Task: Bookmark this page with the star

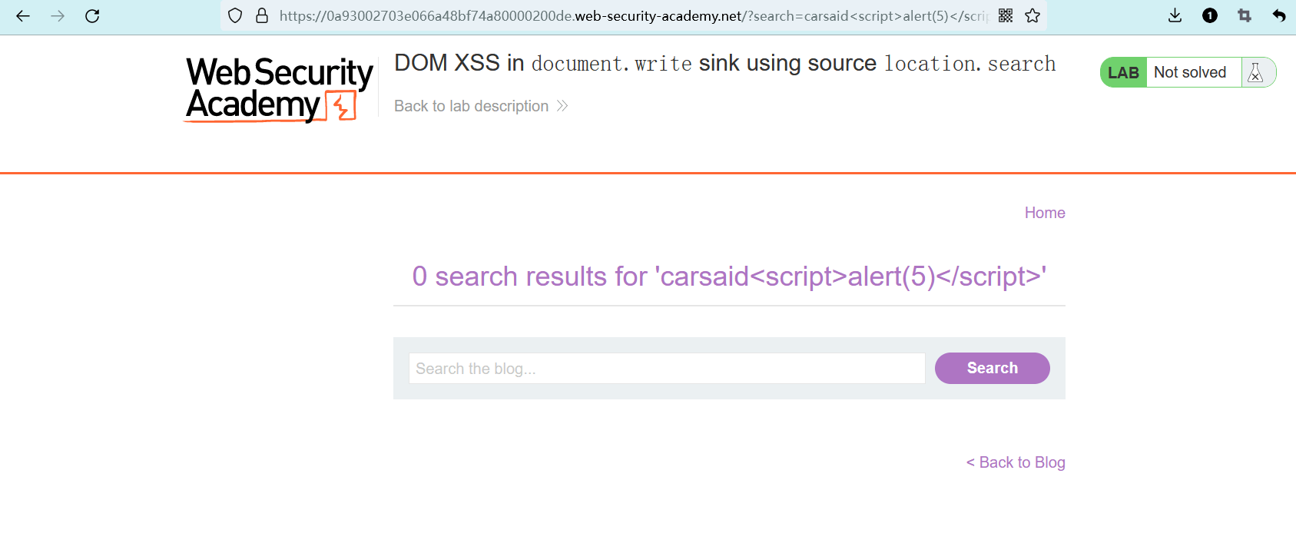Action: click(1032, 16)
